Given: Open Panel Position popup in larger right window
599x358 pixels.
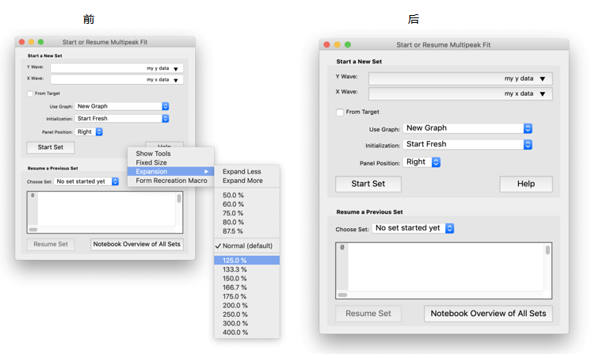Looking at the screenshot, I should click(422, 162).
